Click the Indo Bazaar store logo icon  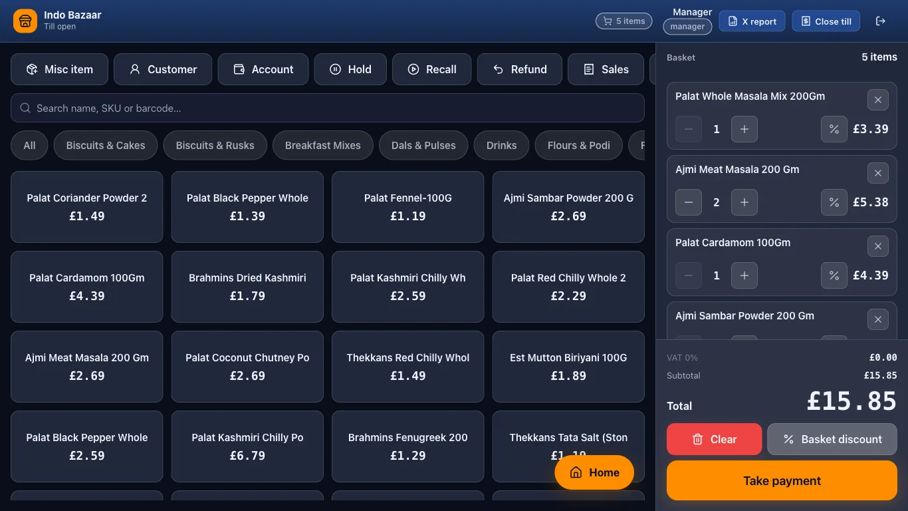(25, 21)
